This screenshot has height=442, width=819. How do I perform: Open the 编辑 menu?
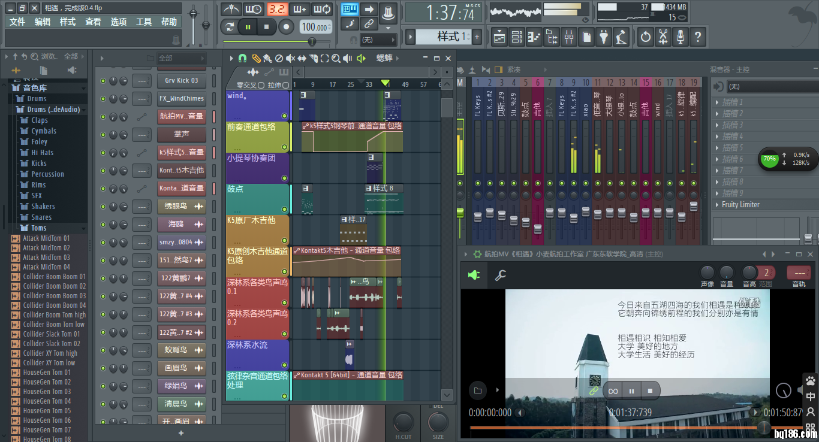(43, 22)
